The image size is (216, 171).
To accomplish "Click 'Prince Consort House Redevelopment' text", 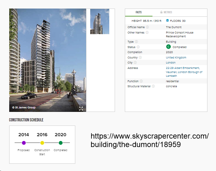I will (179, 34).
